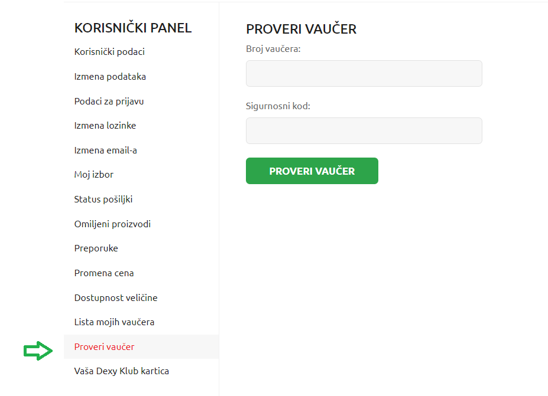Image resolution: width=548 pixels, height=396 pixels.
Task: Click the Broj vaučera input field
Action: point(364,74)
